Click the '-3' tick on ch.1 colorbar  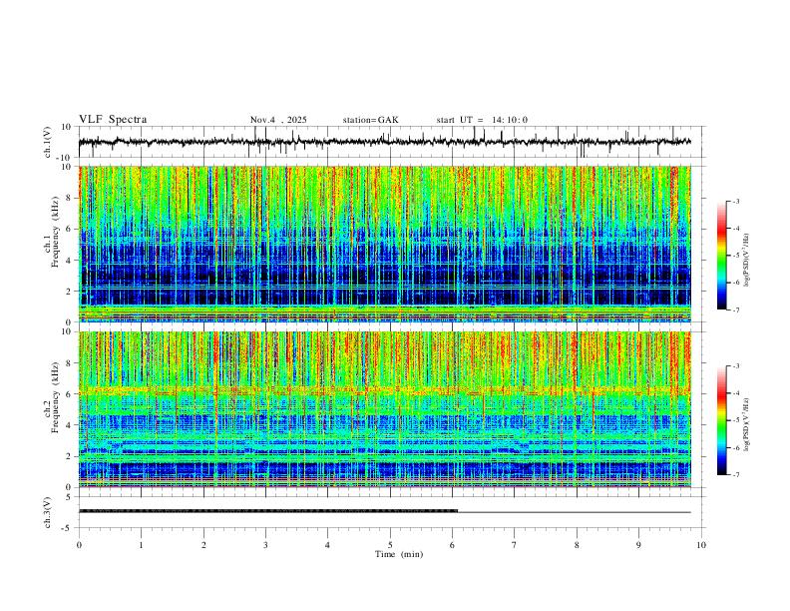click(735, 201)
